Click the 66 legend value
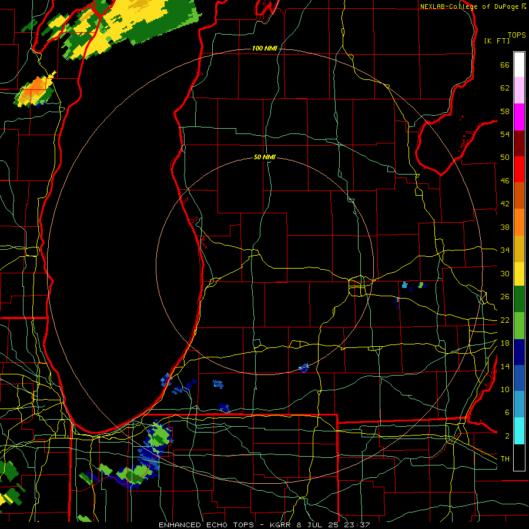Screen dimensions: 529x529 pos(505,65)
